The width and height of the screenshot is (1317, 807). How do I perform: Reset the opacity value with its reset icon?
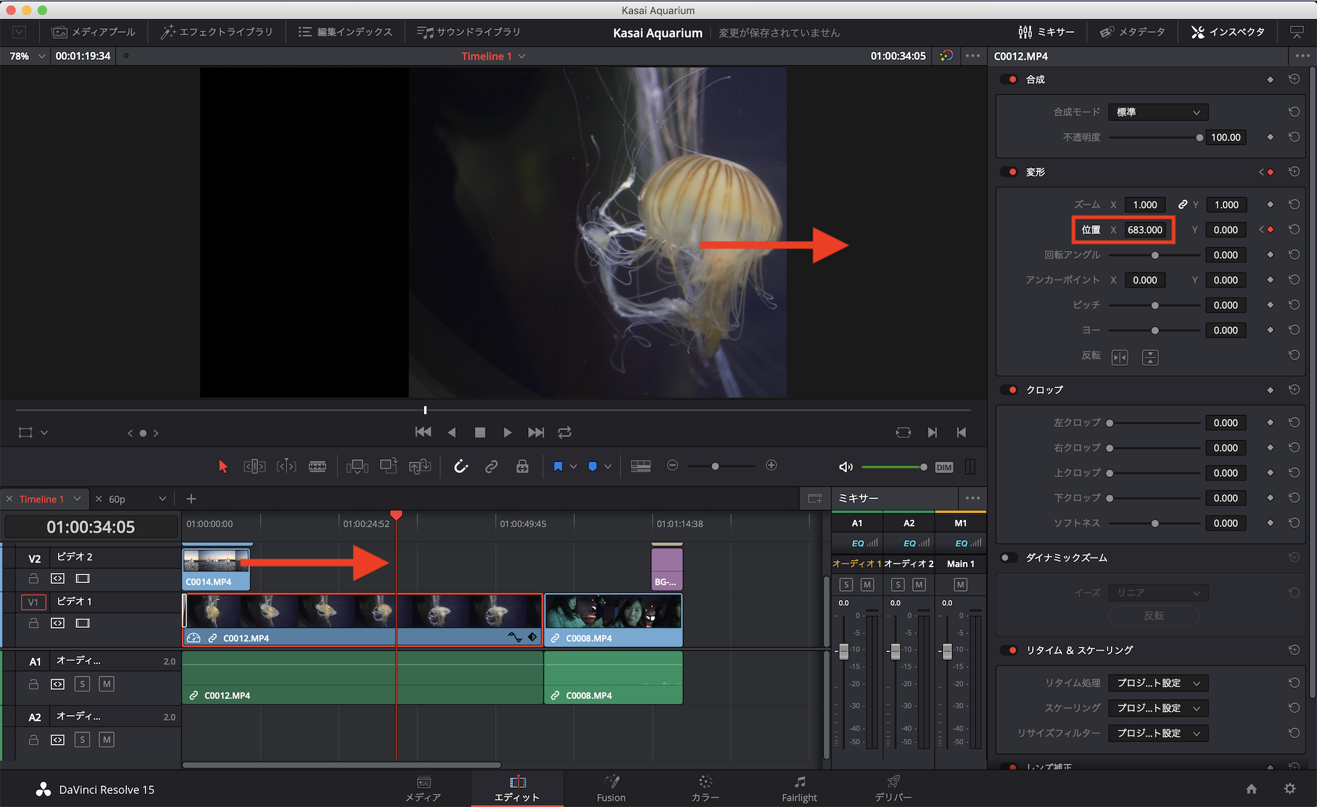(x=1294, y=137)
